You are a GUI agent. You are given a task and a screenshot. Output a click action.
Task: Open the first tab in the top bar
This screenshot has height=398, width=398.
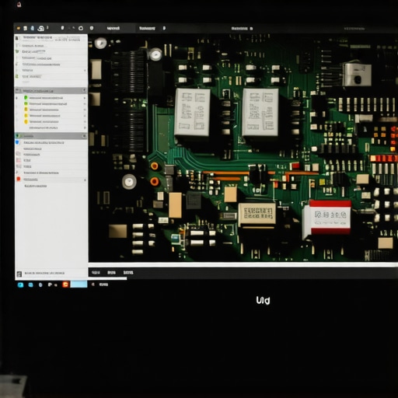(x=113, y=28)
